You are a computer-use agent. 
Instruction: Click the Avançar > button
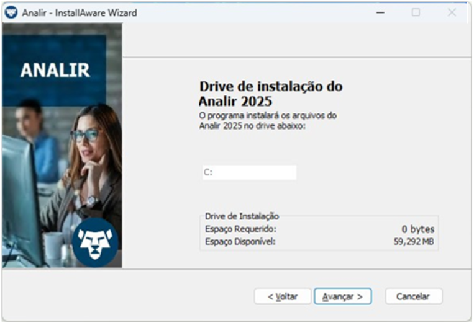[342, 296]
